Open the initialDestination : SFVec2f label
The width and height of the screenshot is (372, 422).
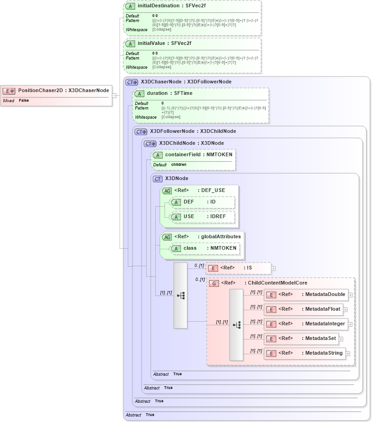pos(172,5)
